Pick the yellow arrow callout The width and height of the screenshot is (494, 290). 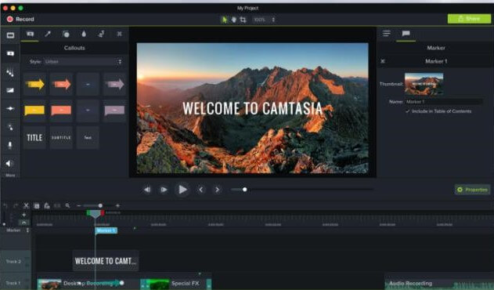[34, 84]
